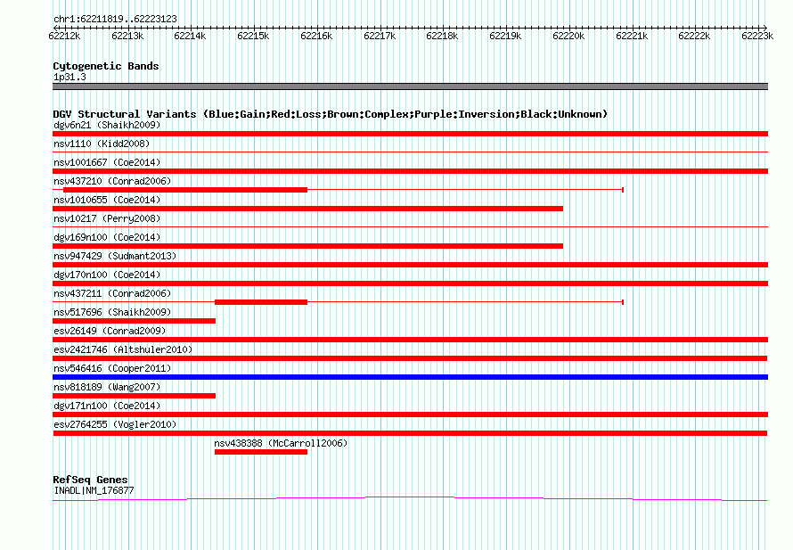The height and width of the screenshot is (550, 793).
Task: Click the dgv6n21 (Shaikh2009) variant label
Action: (107, 125)
